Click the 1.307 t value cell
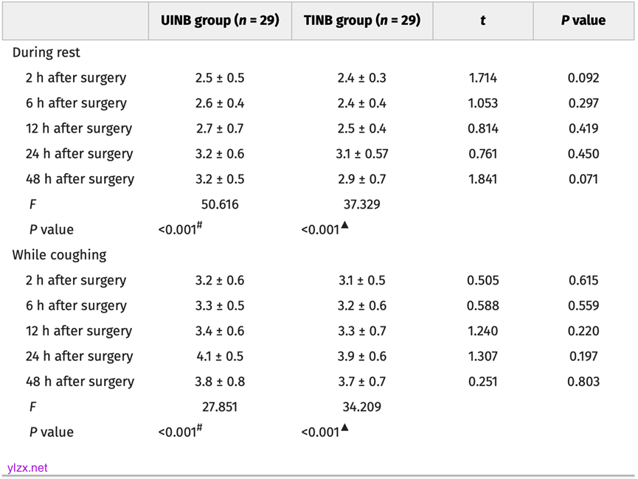The width and height of the screenshot is (638, 479). pyautogui.click(x=482, y=357)
